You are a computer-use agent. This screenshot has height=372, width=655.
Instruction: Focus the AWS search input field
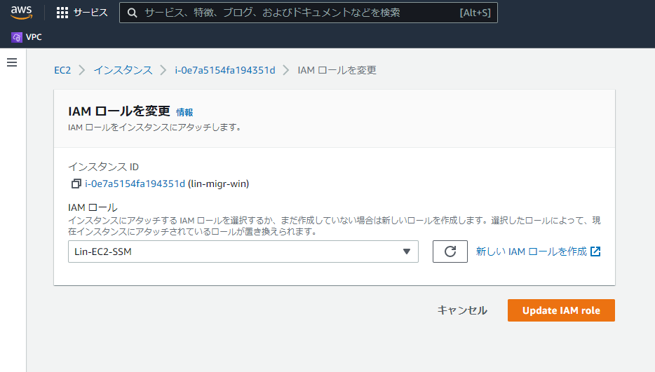(x=309, y=13)
